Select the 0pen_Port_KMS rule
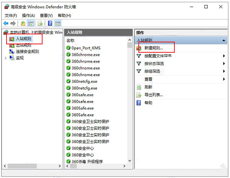 tap(85, 48)
